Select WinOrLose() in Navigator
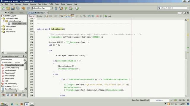Image resolution: width=190 pixels, height=106 pixels. [x=9, y=78]
